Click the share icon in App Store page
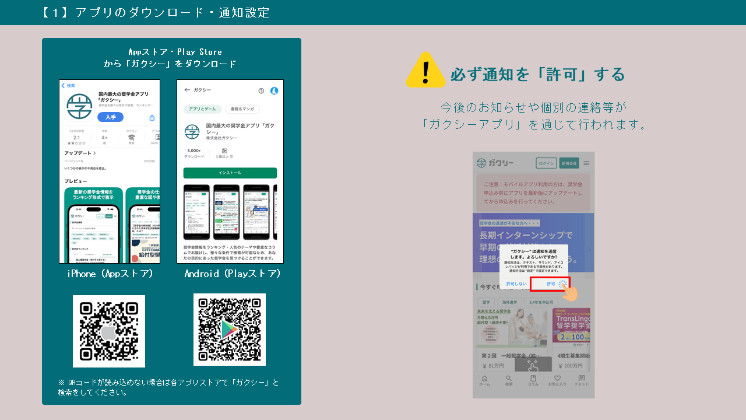The image size is (746, 420). pos(152,117)
